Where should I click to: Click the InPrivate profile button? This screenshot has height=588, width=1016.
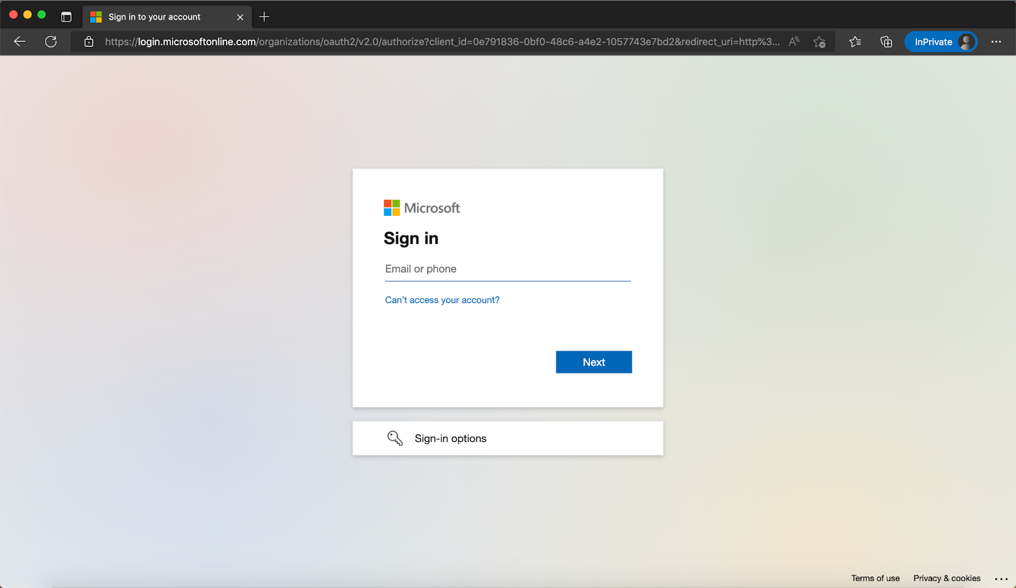pyautogui.click(x=941, y=42)
